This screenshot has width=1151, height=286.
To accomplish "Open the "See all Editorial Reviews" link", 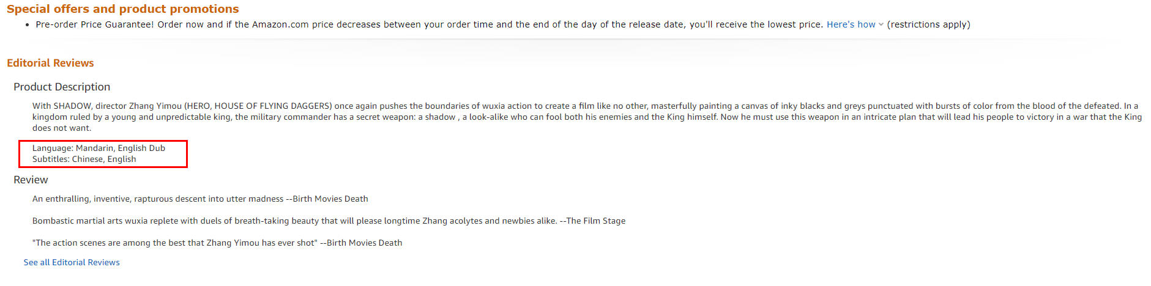I will (72, 262).
